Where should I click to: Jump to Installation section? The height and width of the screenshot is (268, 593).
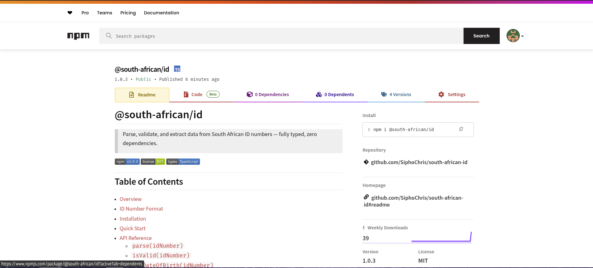coord(133,219)
